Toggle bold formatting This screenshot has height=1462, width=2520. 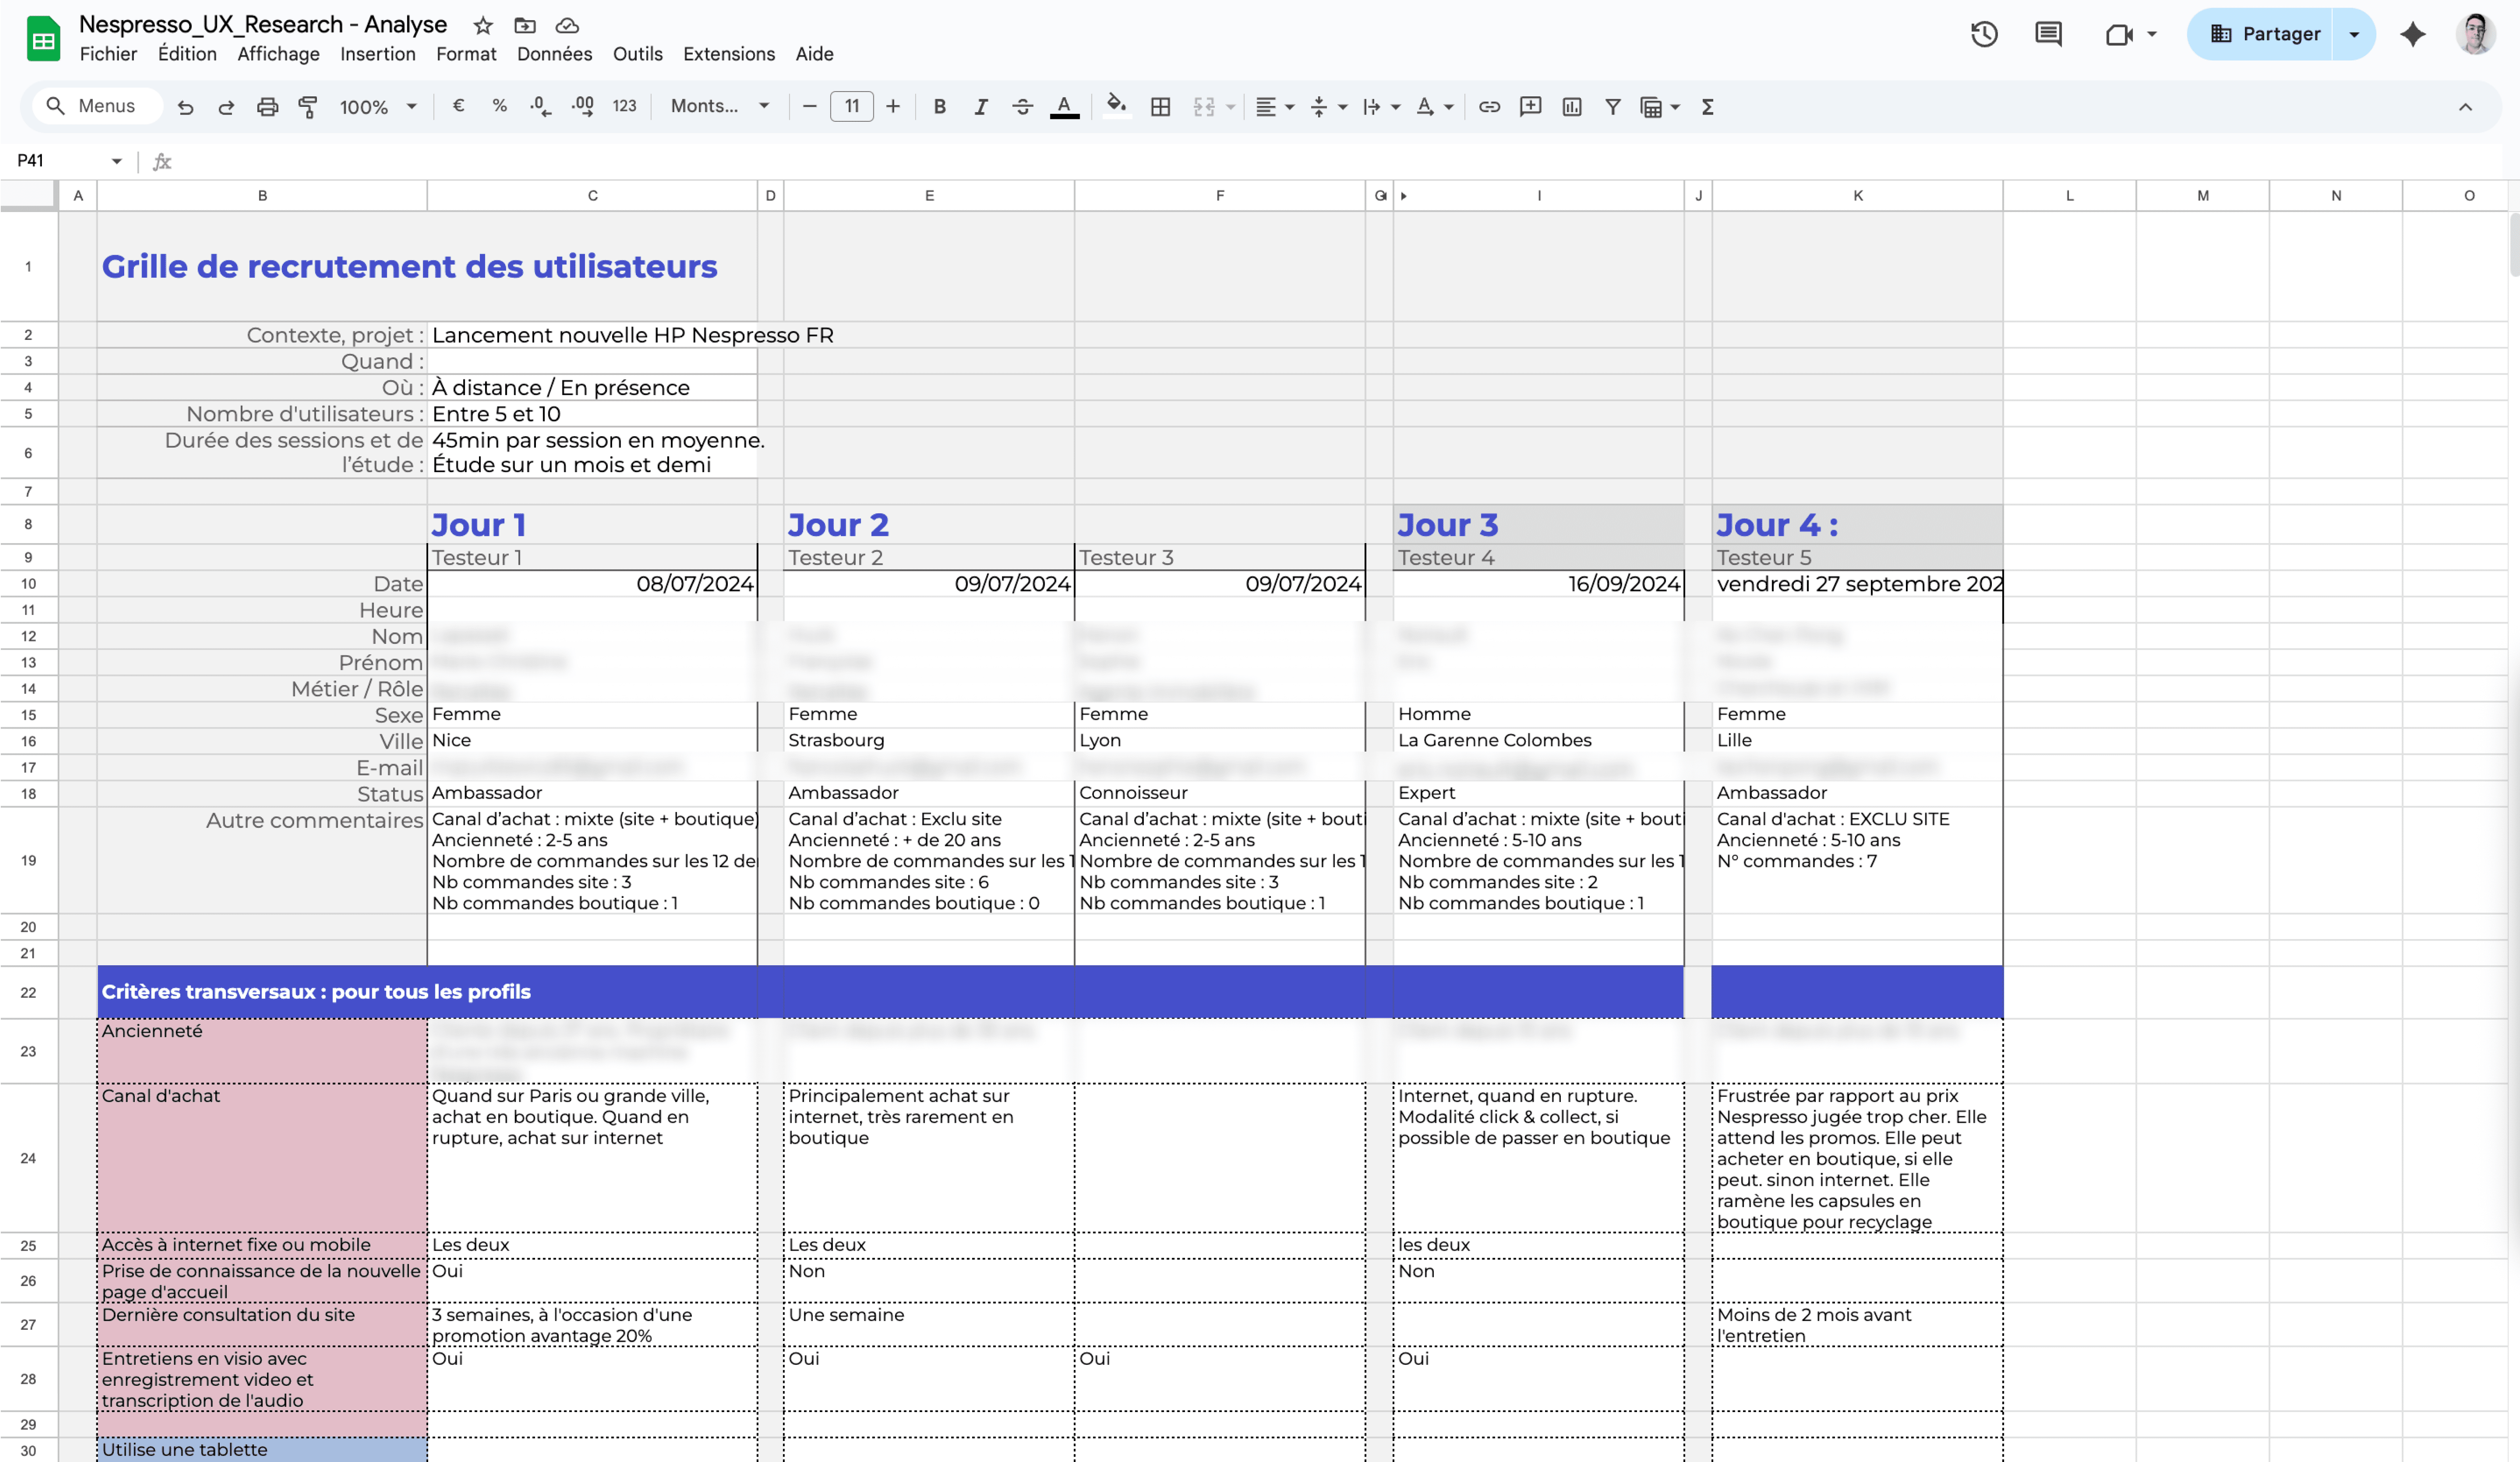point(939,107)
